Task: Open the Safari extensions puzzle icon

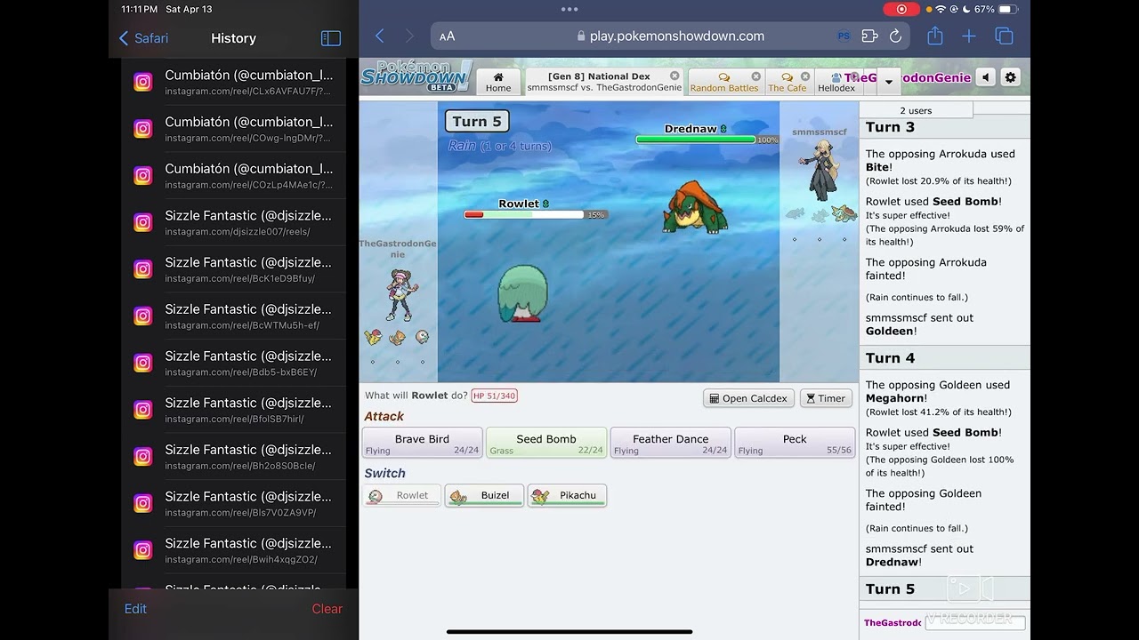Action: click(869, 36)
